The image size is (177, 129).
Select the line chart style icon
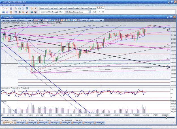point(69,20)
